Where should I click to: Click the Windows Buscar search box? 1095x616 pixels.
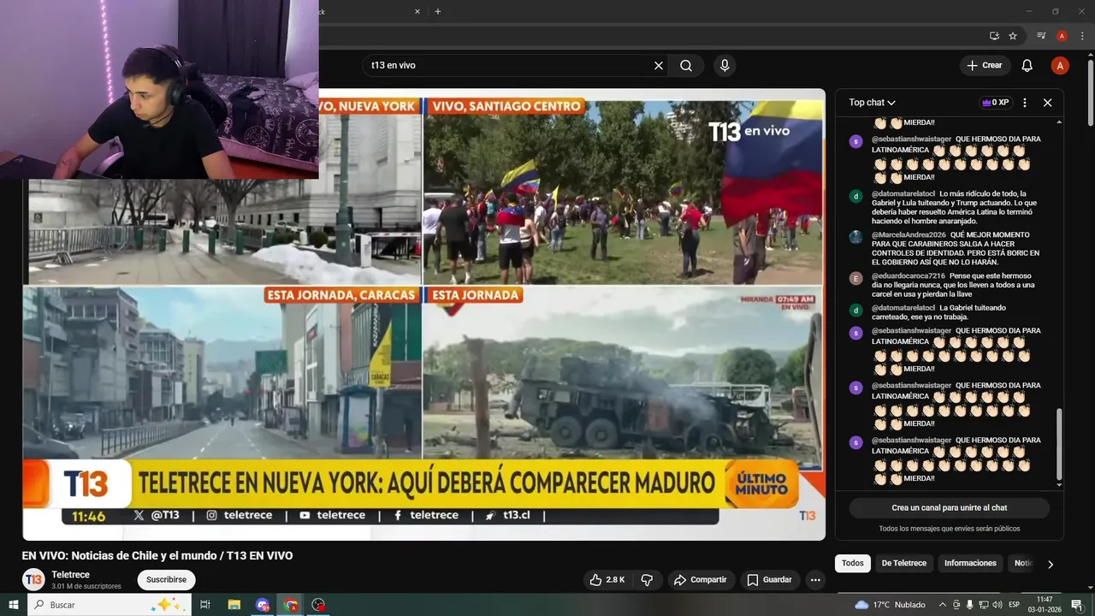click(x=109, y=605)
